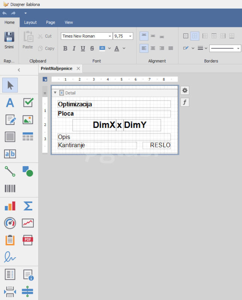
Task: Open the View ribbon tab
Action: pos(69,22)
